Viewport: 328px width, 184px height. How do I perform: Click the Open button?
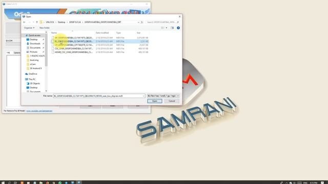[155, 101]
